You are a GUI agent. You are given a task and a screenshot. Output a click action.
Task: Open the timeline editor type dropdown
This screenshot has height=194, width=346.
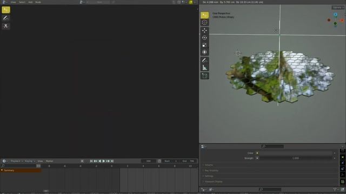pyautogui.click(x=5, y=161)
